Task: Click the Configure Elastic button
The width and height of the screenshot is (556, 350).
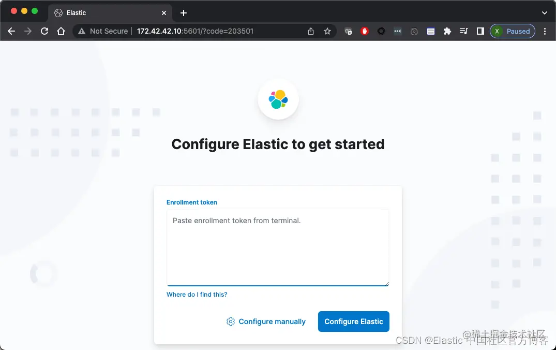Action: pos(354,322)
